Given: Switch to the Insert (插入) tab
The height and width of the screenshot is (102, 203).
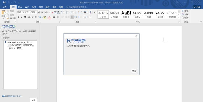Looking at the screenshot, I should [x=20, y=7].
